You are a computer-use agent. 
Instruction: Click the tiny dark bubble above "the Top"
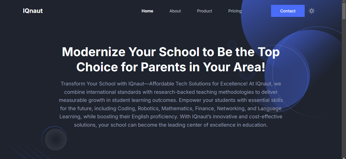point(232,44)
